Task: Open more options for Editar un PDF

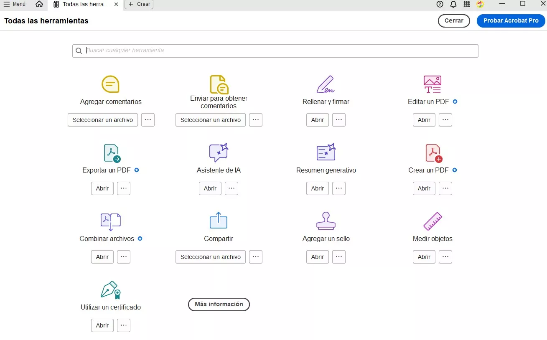Action: coord(445,120)
